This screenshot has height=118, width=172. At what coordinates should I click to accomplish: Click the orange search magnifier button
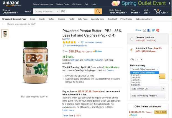coord(98,11)
